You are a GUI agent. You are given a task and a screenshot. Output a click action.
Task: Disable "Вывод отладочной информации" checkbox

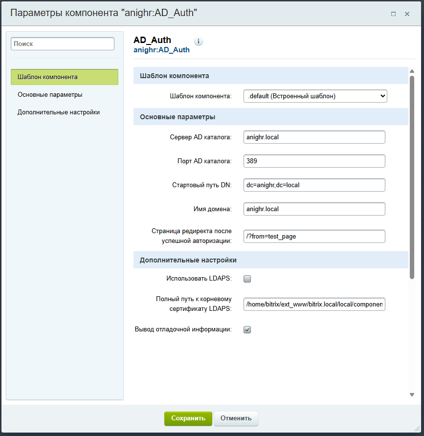click(x=247, y=329)
